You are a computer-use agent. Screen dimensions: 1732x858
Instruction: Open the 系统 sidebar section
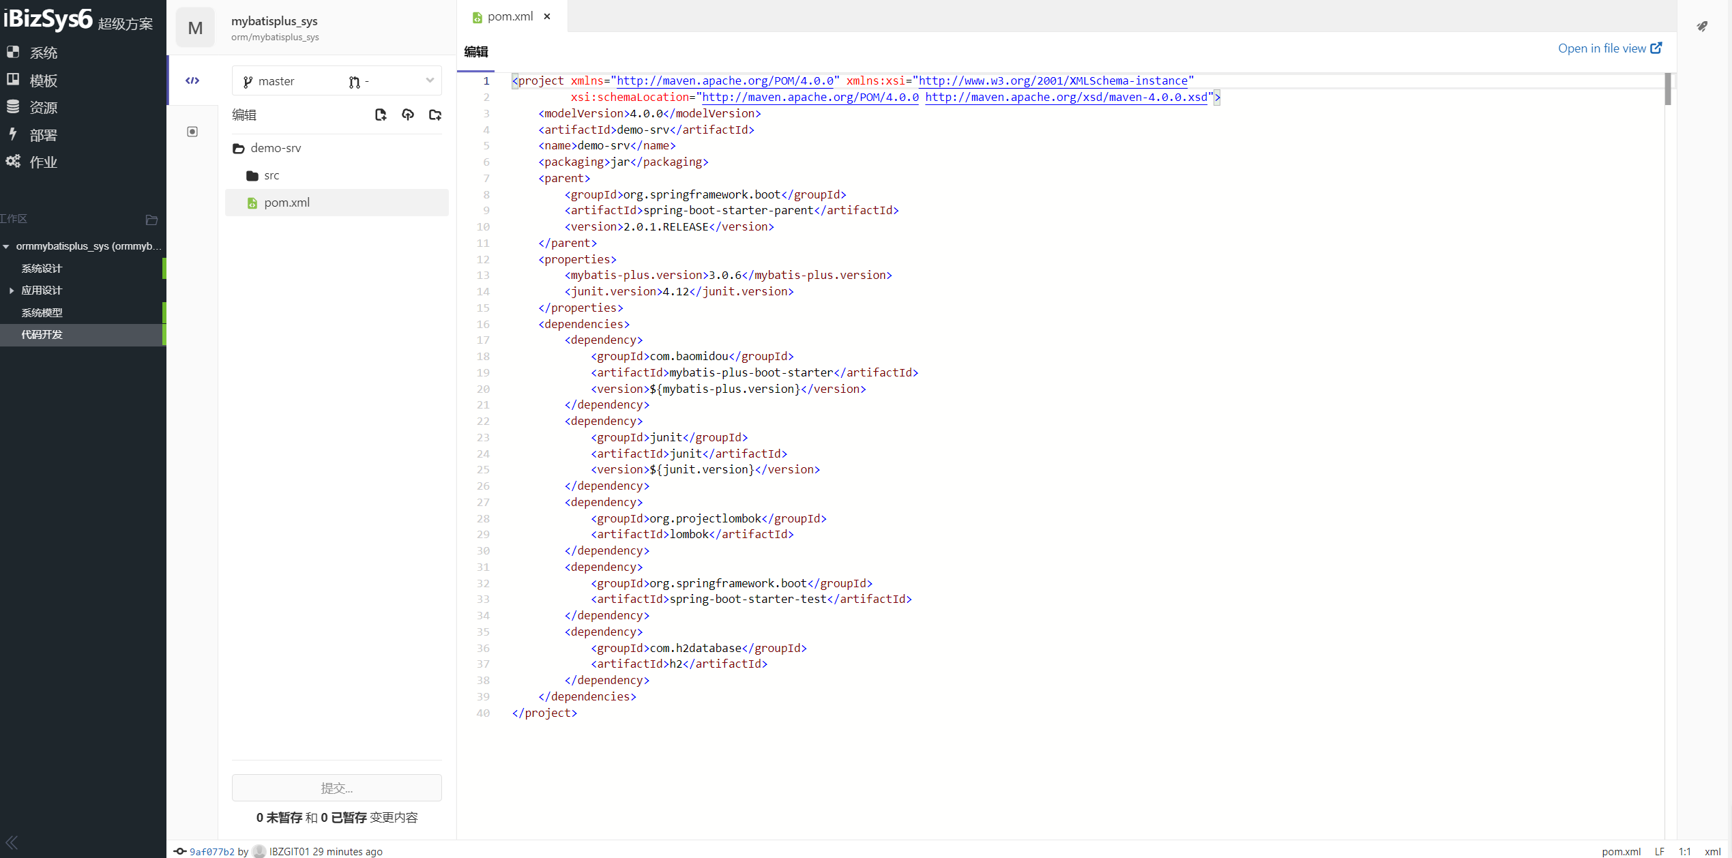tap(33, 52)
